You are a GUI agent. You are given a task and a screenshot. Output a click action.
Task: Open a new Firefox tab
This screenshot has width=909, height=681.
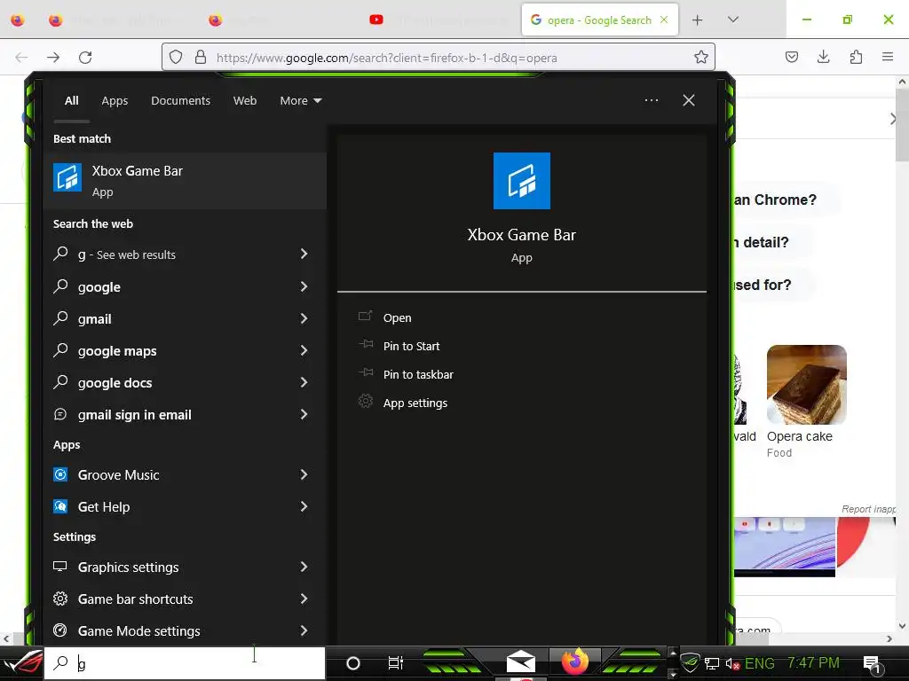click(x=698, y=20)
